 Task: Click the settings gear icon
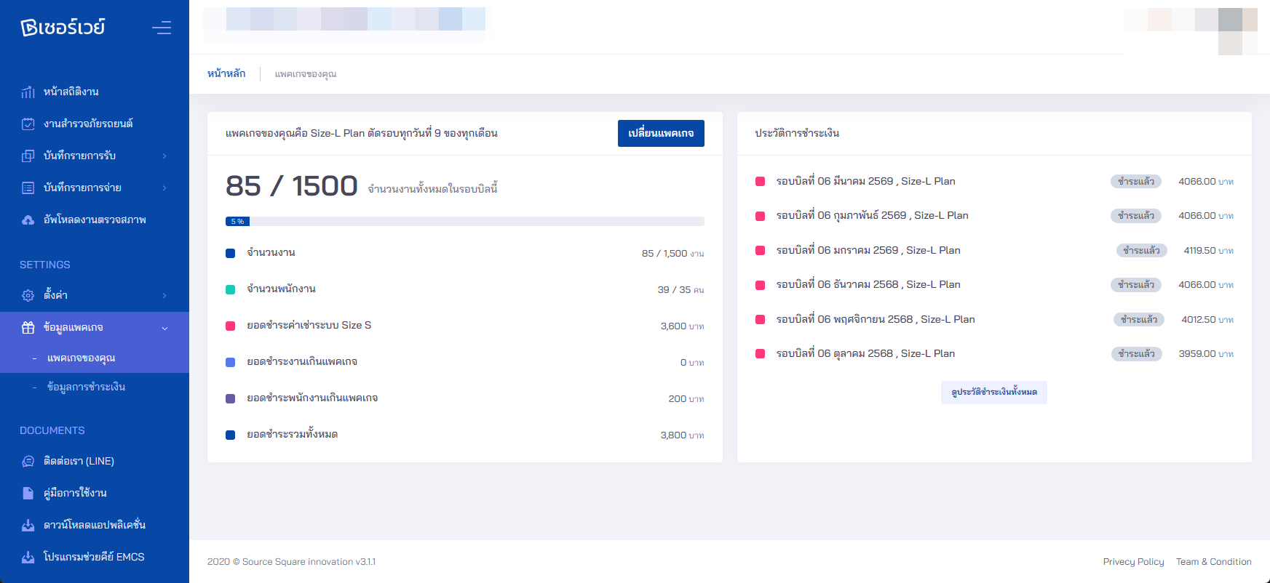pos(28,295)
